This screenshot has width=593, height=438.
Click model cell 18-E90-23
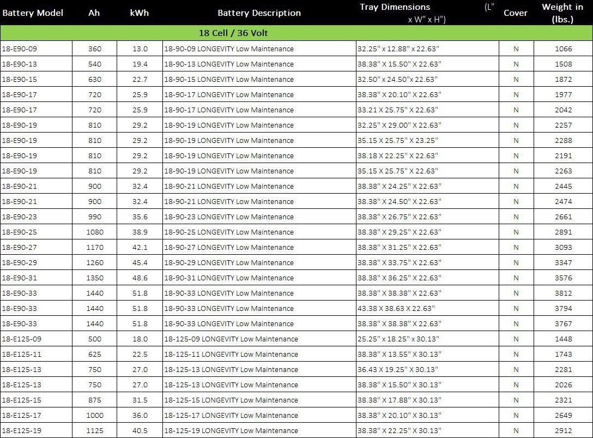click(x=19, y=217)
